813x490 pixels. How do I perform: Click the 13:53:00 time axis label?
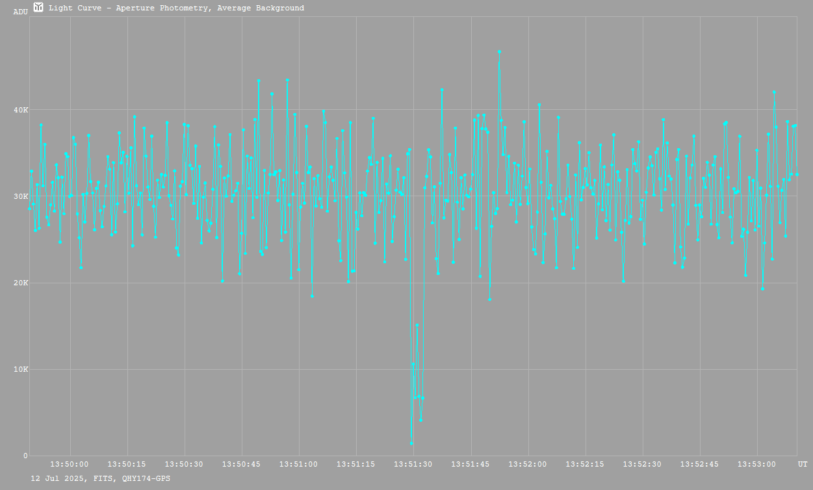pos(756,464)
